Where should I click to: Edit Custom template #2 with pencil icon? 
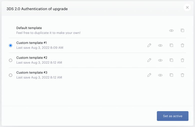click(x=149, y=60)
